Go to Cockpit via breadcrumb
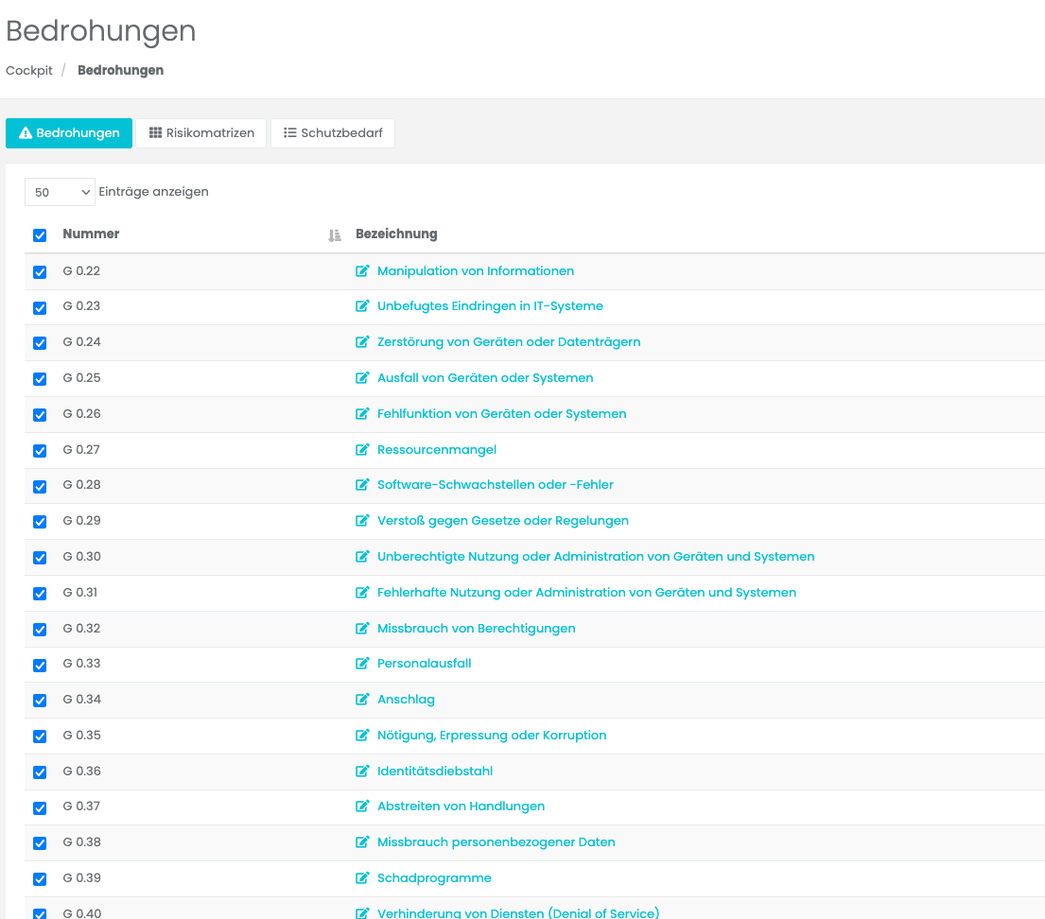Viewport: 1045px width, 919px height. (28, 71)
